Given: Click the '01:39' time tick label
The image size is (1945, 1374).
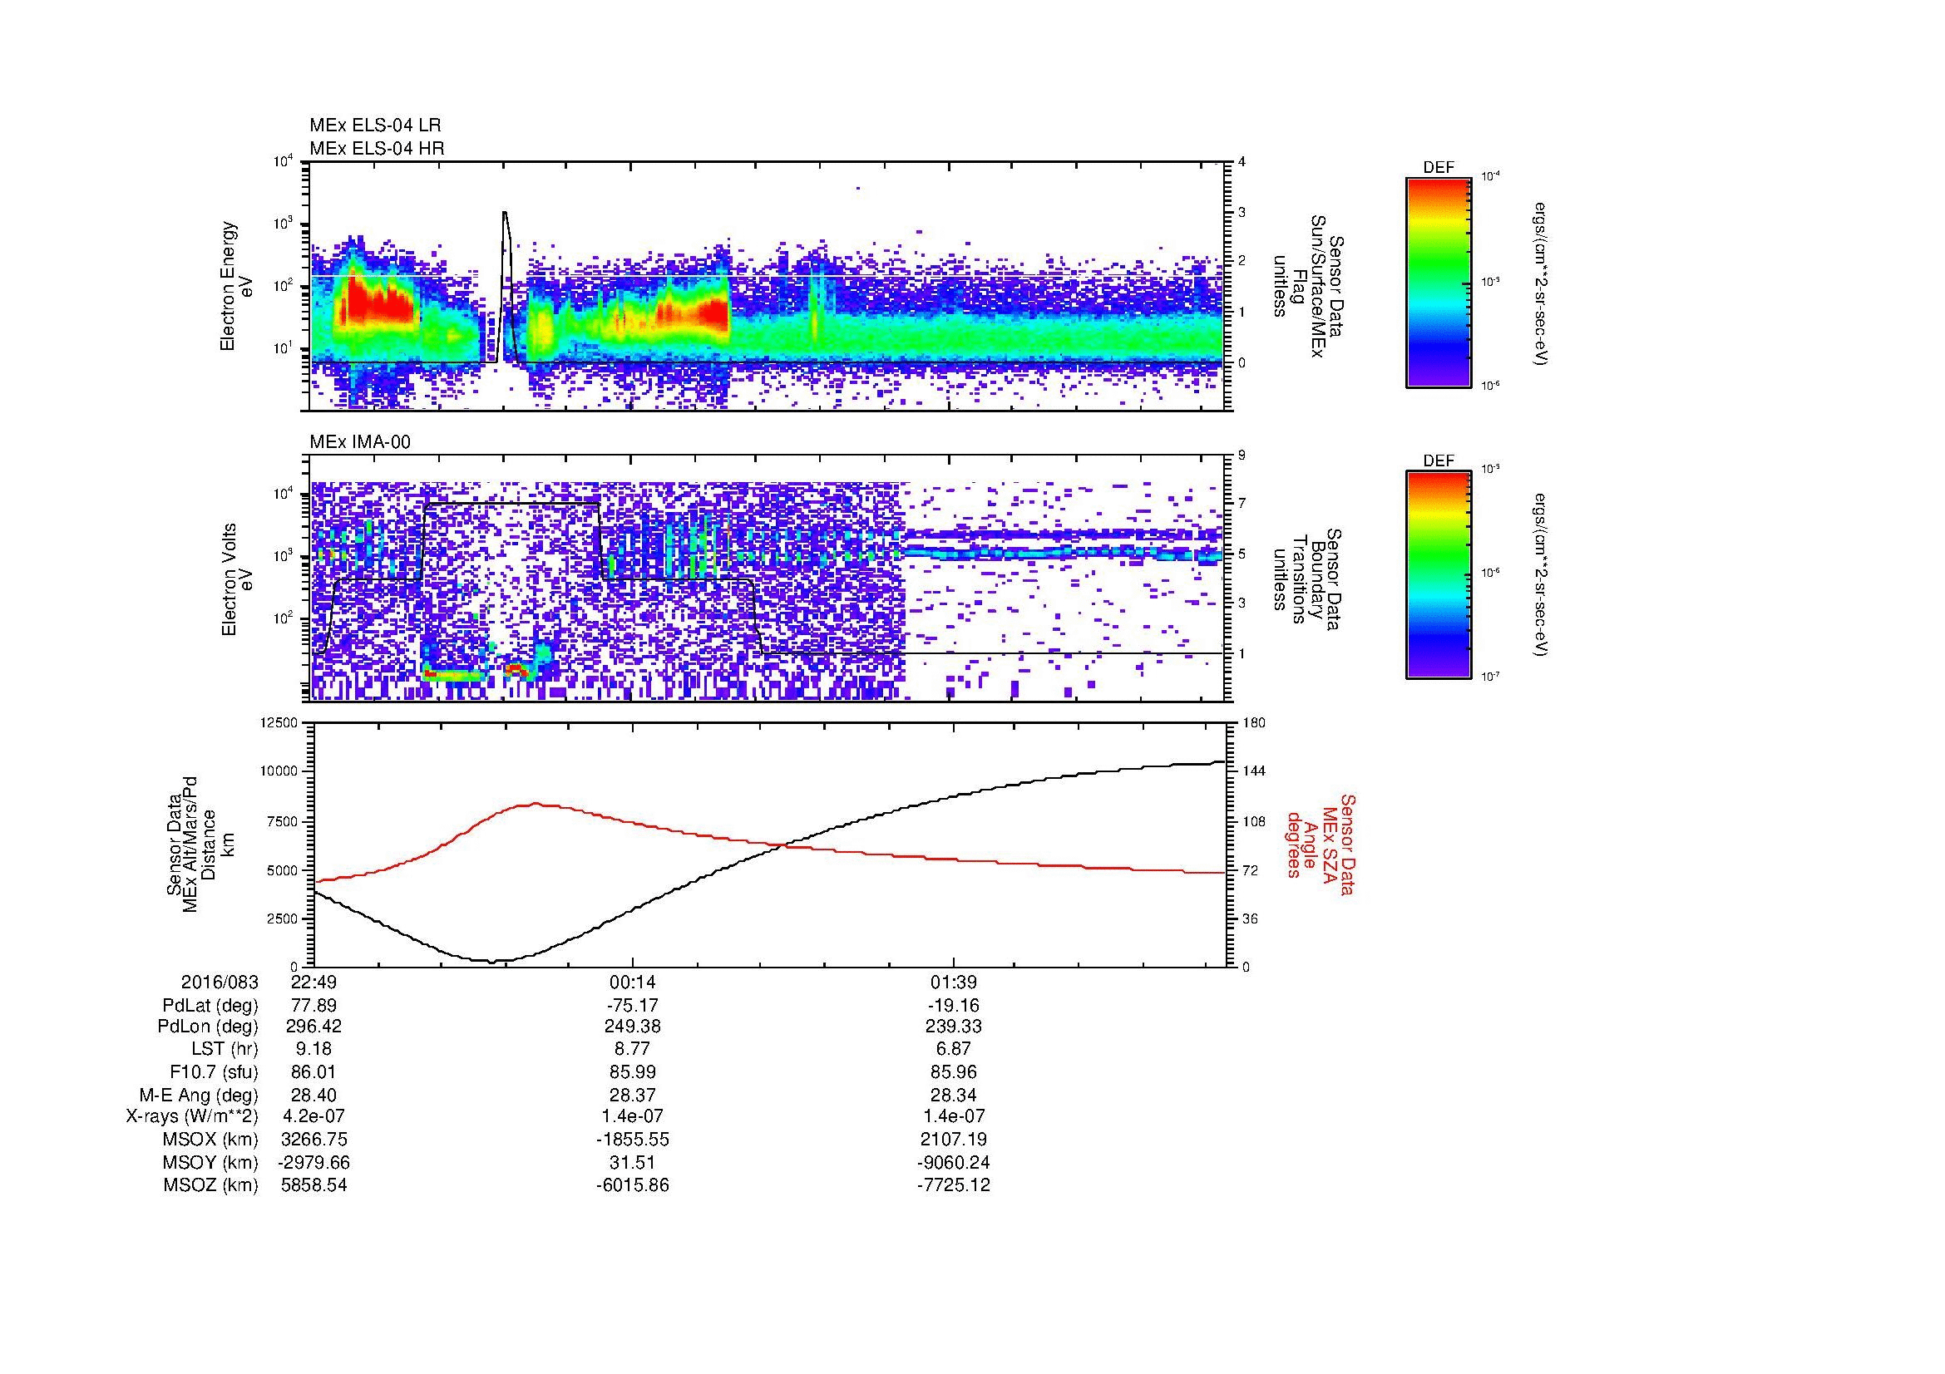Looking at the screenshot, I should [954, 982].
